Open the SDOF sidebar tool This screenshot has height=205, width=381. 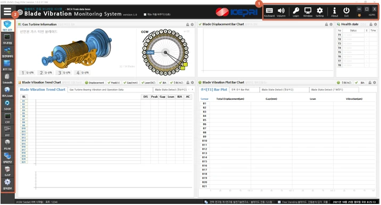pyautogui.click(x=7, y=105)
